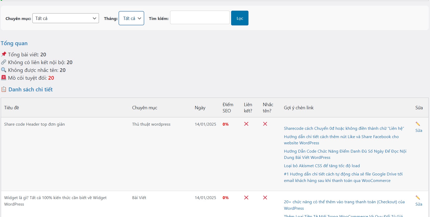The height and width of the screenshot is (217, 430).
Task: Click the Nhắc tên? column header
Action: [x=268, y=108]
